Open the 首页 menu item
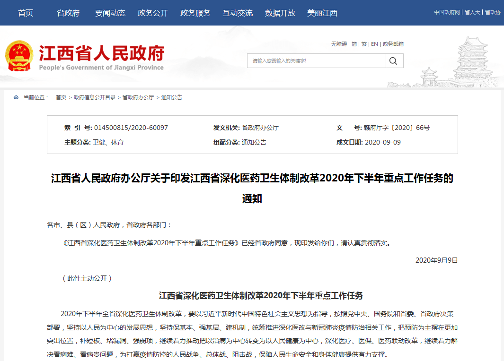 (x=26, y=13)
